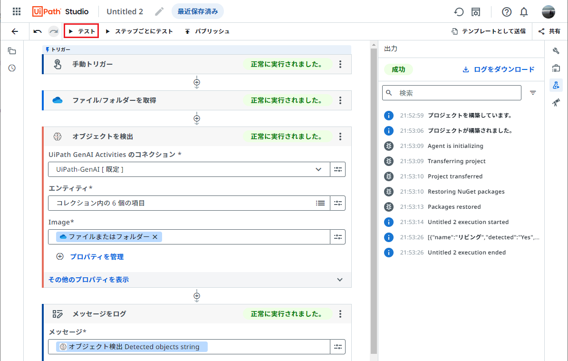Screen dimensions: 568x361
Task: Share the project with 共有
Action: pyautogui.click(x=549, y=31)
